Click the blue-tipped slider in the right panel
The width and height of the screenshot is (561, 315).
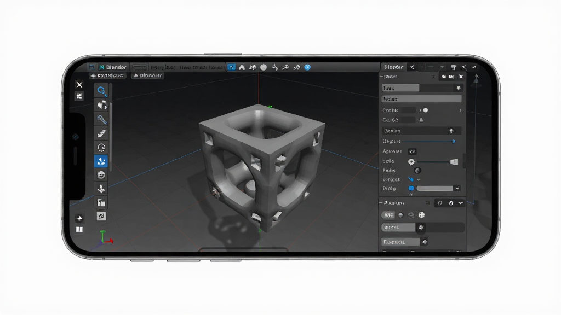pyautogui.click(x=430, y=142)
